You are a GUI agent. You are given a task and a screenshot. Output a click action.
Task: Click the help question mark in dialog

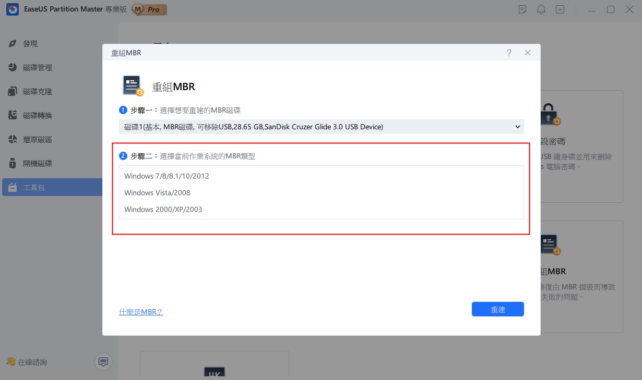[509, 53]
